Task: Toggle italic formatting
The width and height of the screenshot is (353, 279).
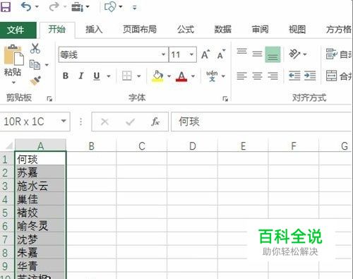Action: (81, 76)
